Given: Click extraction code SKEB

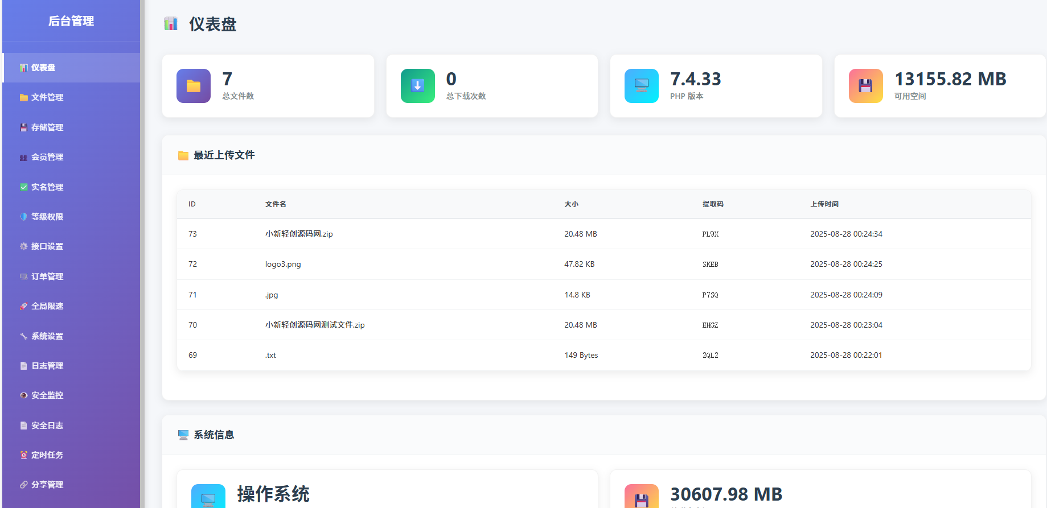Looking at the screenshot, I should click(x=710, y=264).
